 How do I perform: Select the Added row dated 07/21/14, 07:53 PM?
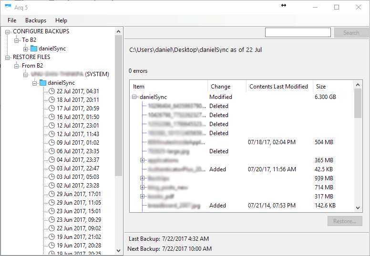pyautogui.click(x=241, y=206)
